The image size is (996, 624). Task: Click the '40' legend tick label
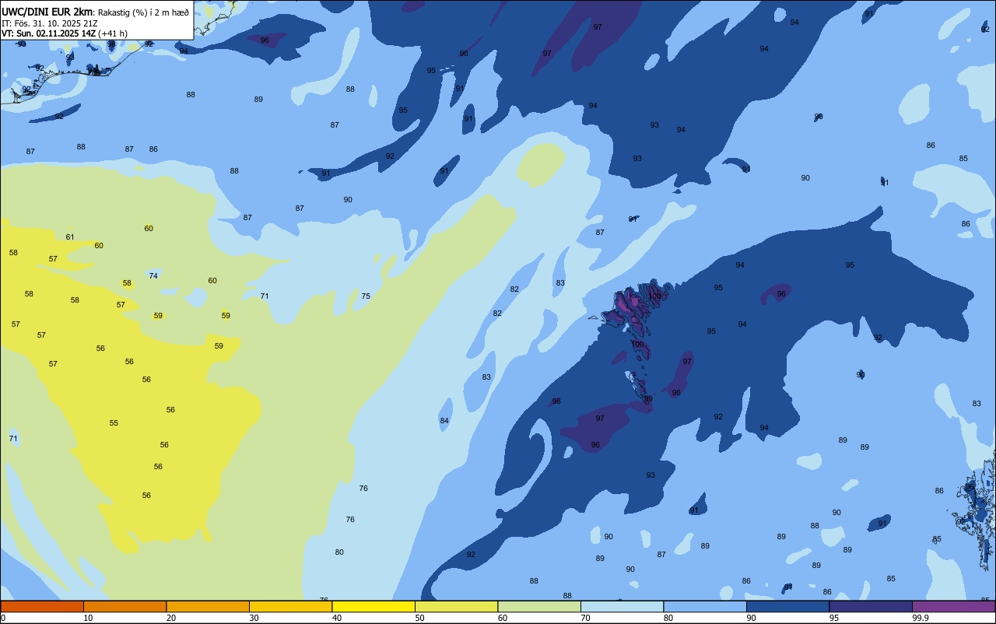[337, 618]
